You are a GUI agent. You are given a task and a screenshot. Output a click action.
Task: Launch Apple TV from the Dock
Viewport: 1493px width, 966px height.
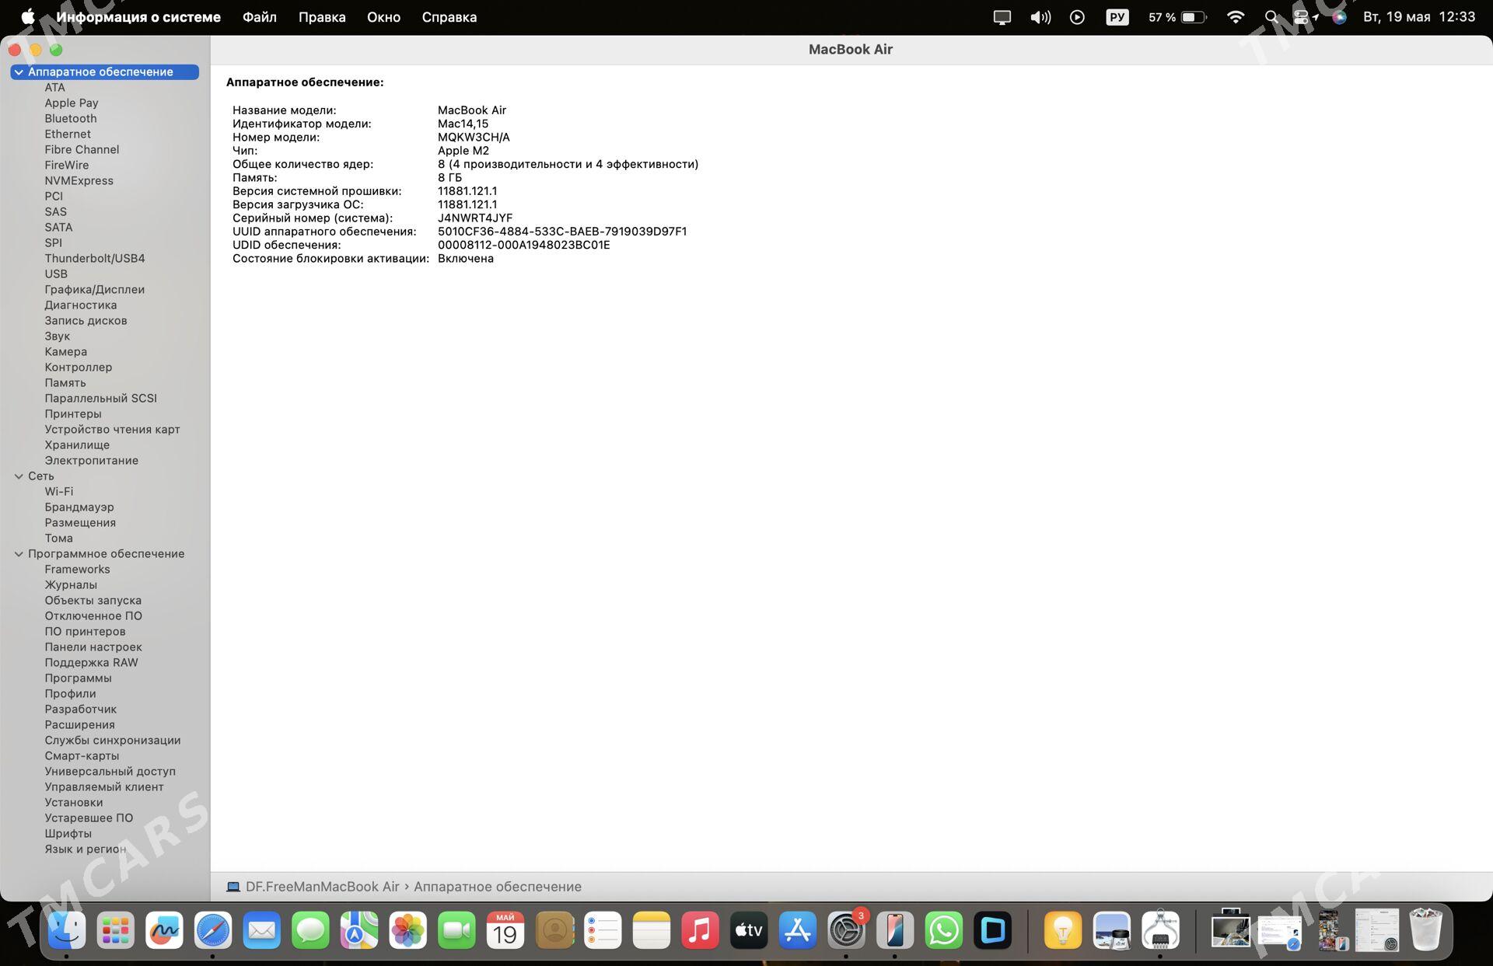[749, 929]
